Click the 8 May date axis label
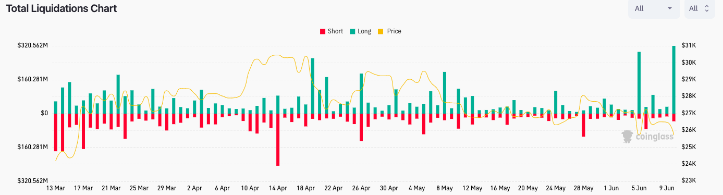Viewport: 723px width, 195px height. click(x=444, y=188)
